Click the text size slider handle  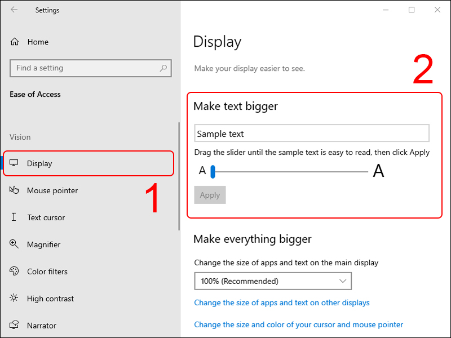(213, 171)
